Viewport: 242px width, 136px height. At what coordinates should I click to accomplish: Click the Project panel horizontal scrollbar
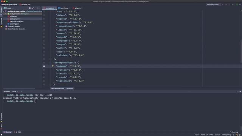click(19, 89)
